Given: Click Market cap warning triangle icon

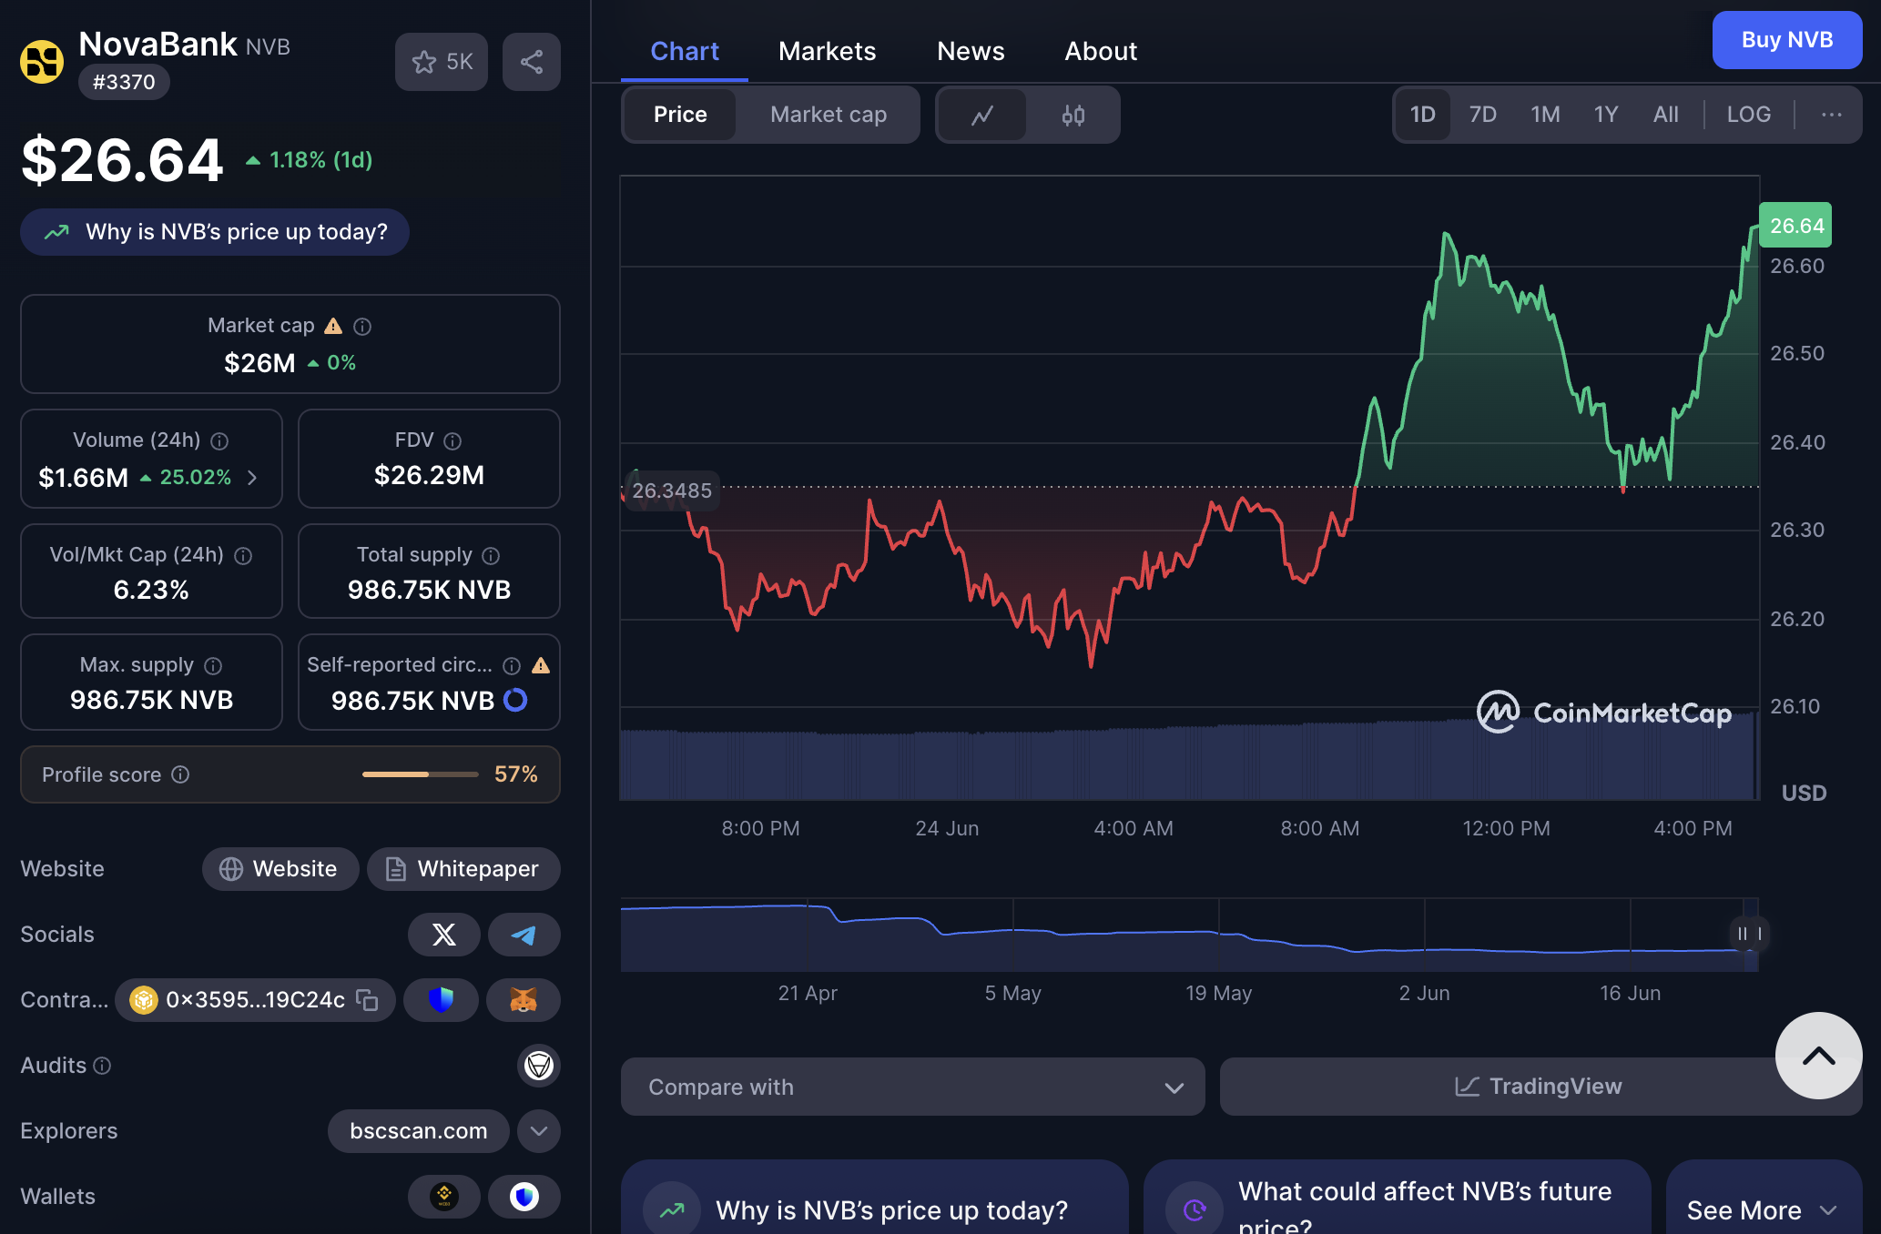Looking at the screenshot, I should tap(333, 326).
